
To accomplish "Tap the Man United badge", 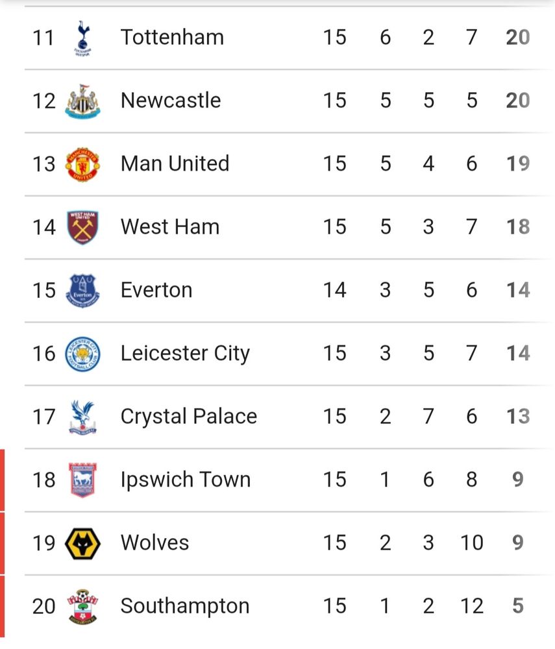I will (x=82, y=164).
